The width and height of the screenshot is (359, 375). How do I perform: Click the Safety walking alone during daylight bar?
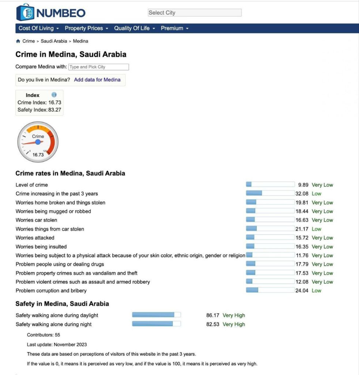point(156,315)
